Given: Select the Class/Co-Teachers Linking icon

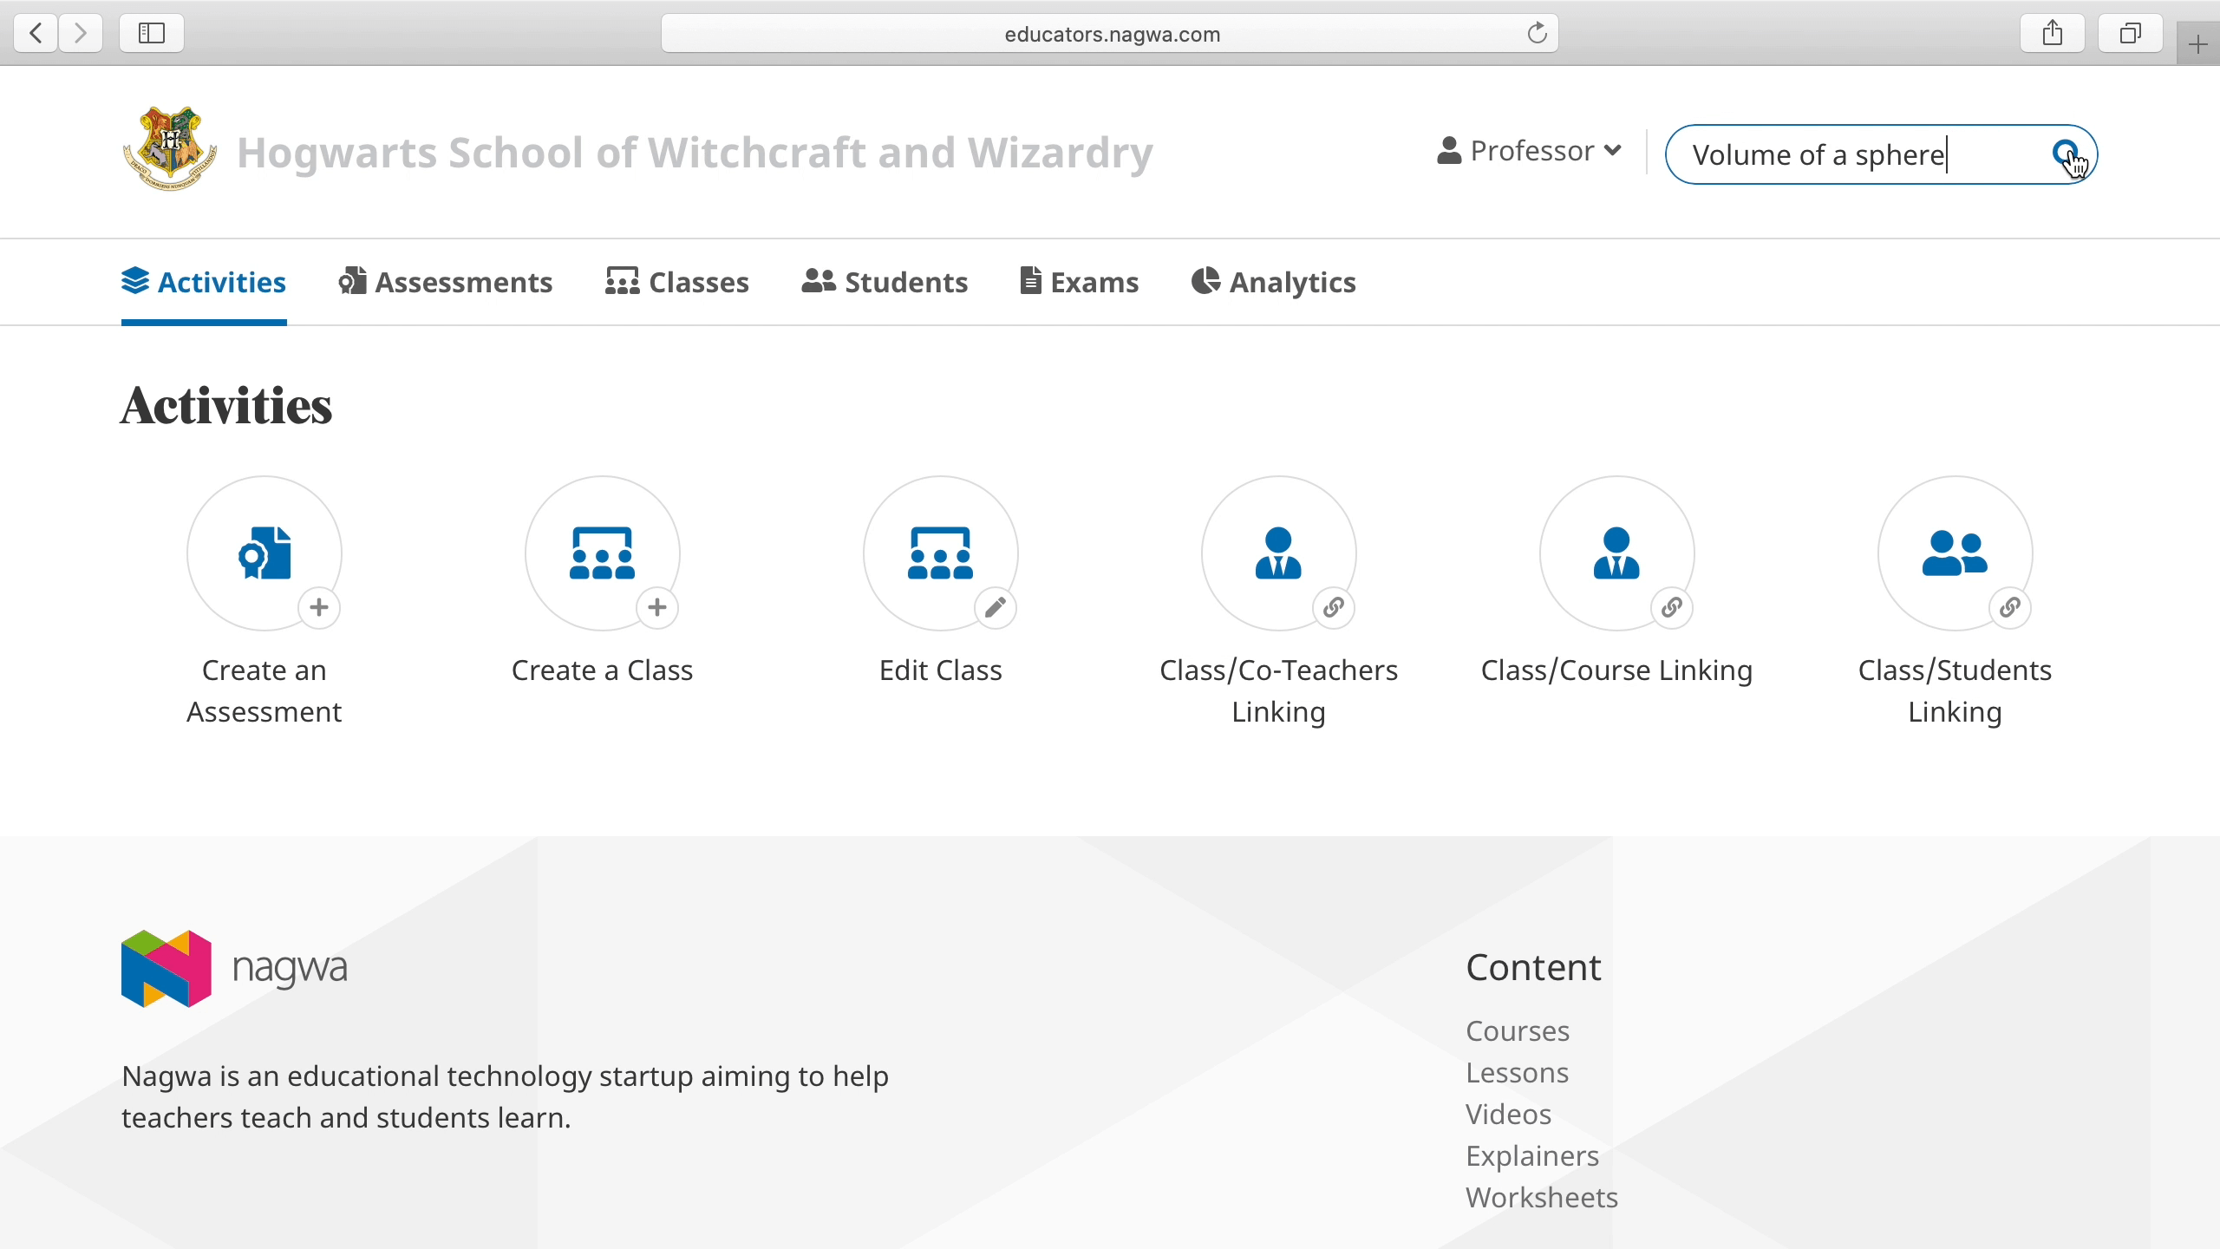Looking at the screenshot, I should [1277, 553].
